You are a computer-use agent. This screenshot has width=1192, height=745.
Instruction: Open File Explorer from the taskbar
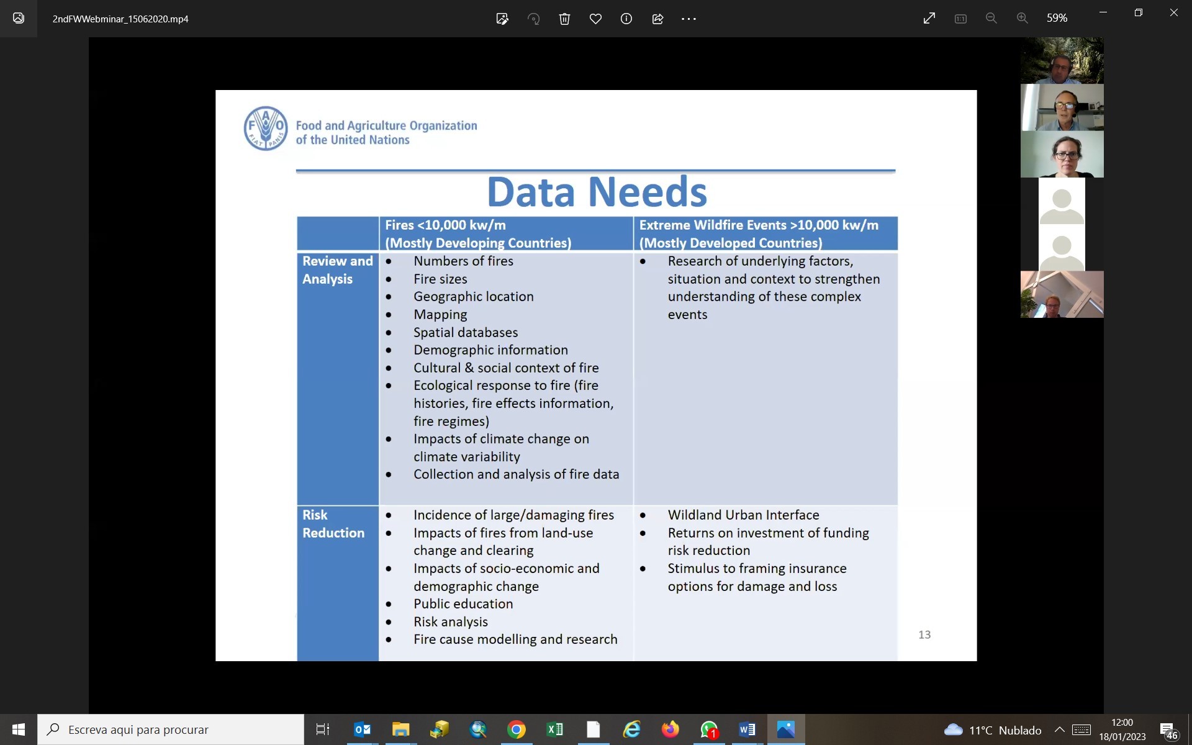400,729
